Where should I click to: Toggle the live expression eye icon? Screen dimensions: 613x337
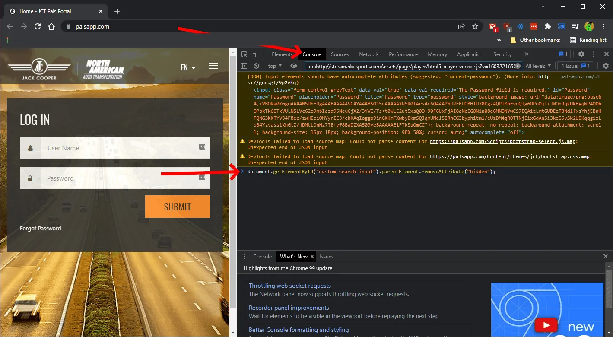pyautogui.click(x=293, y=66)
